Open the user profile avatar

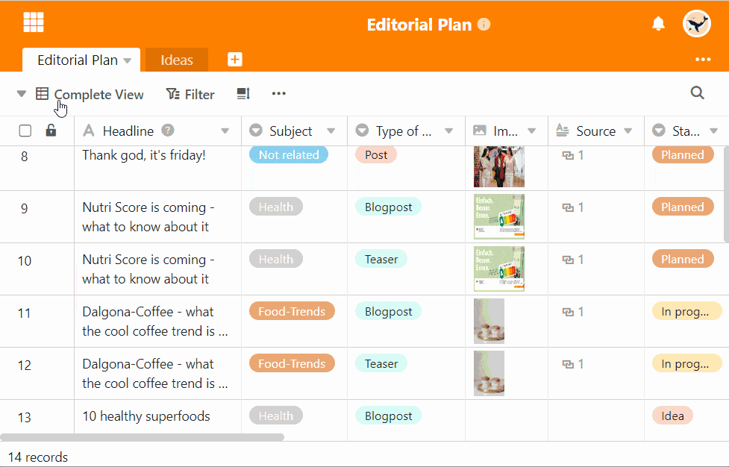click(696, 24)
